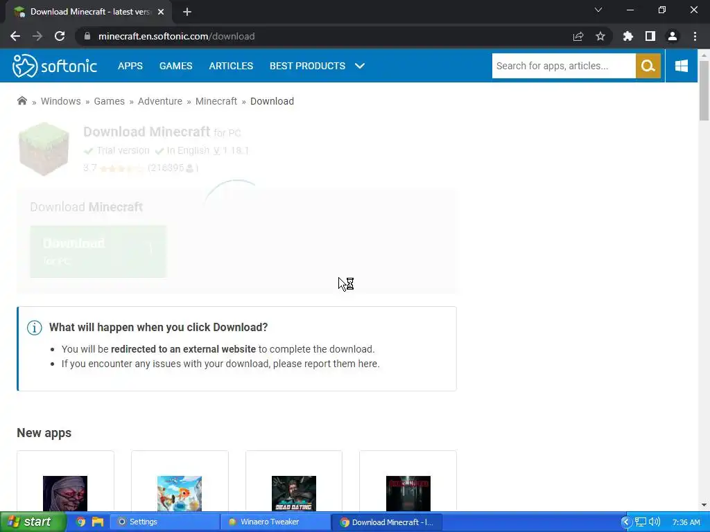Switch to Download Minecraft taskbar window
This screenshot has width=710, height=532.
387,522
